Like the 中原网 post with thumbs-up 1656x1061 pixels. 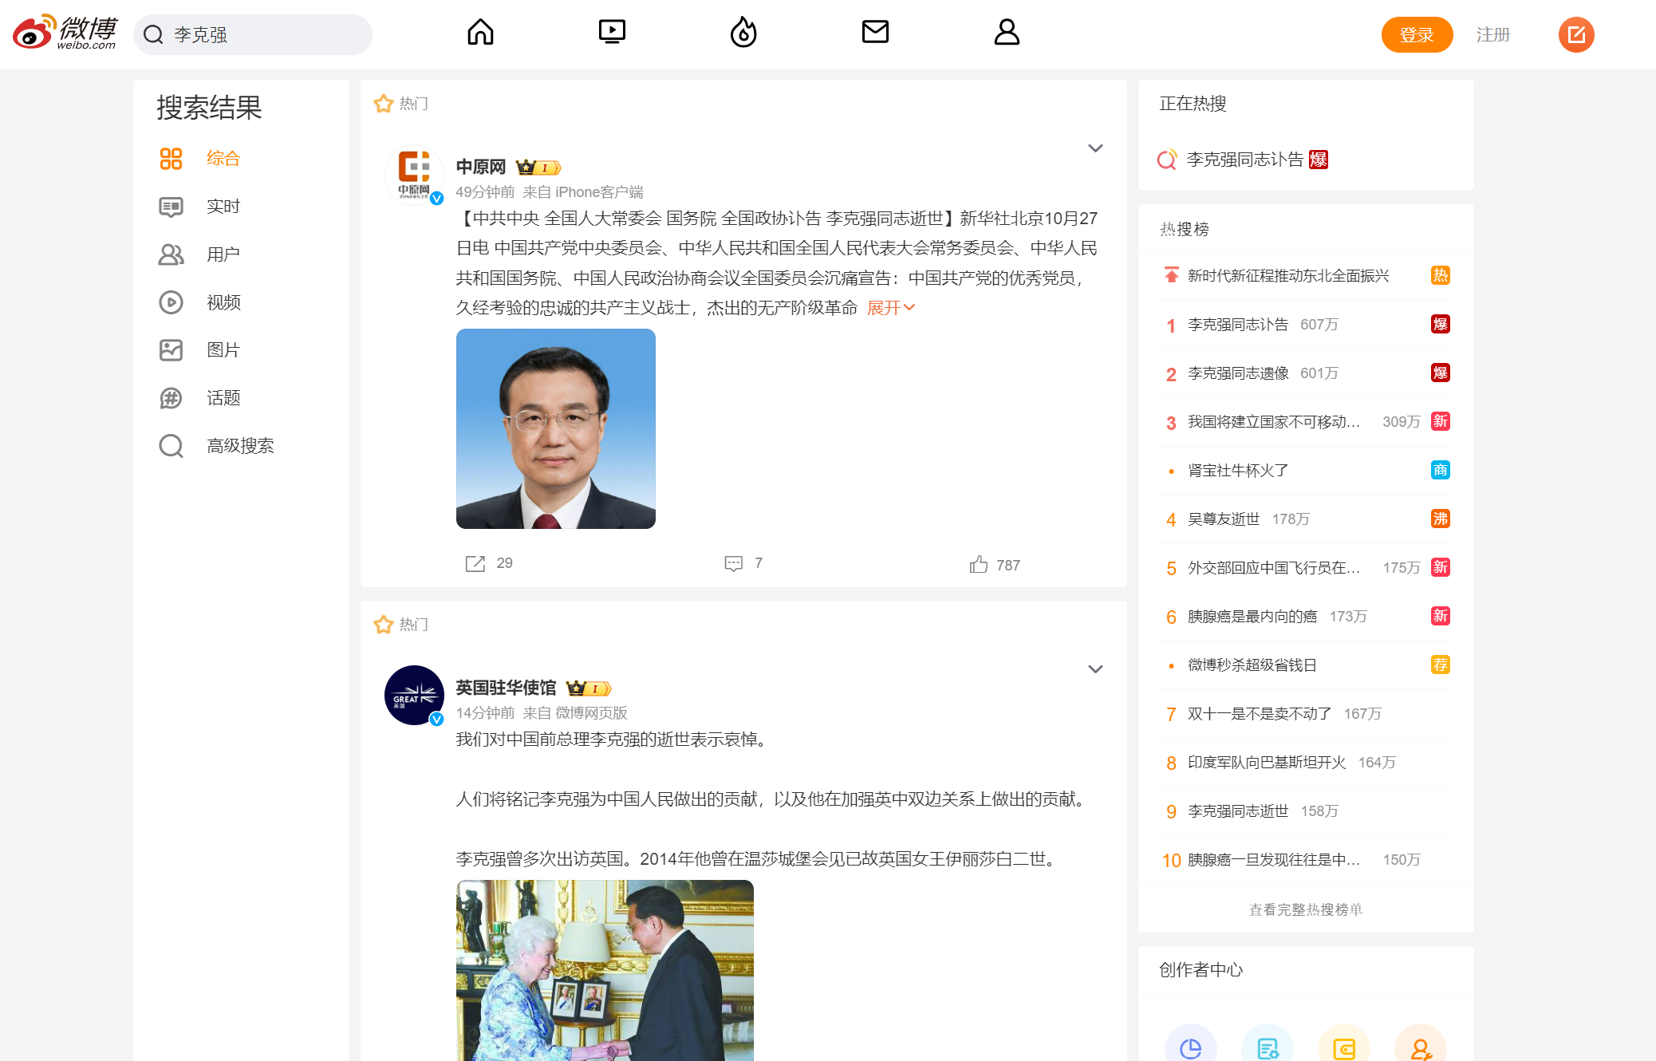click(979, 565)
